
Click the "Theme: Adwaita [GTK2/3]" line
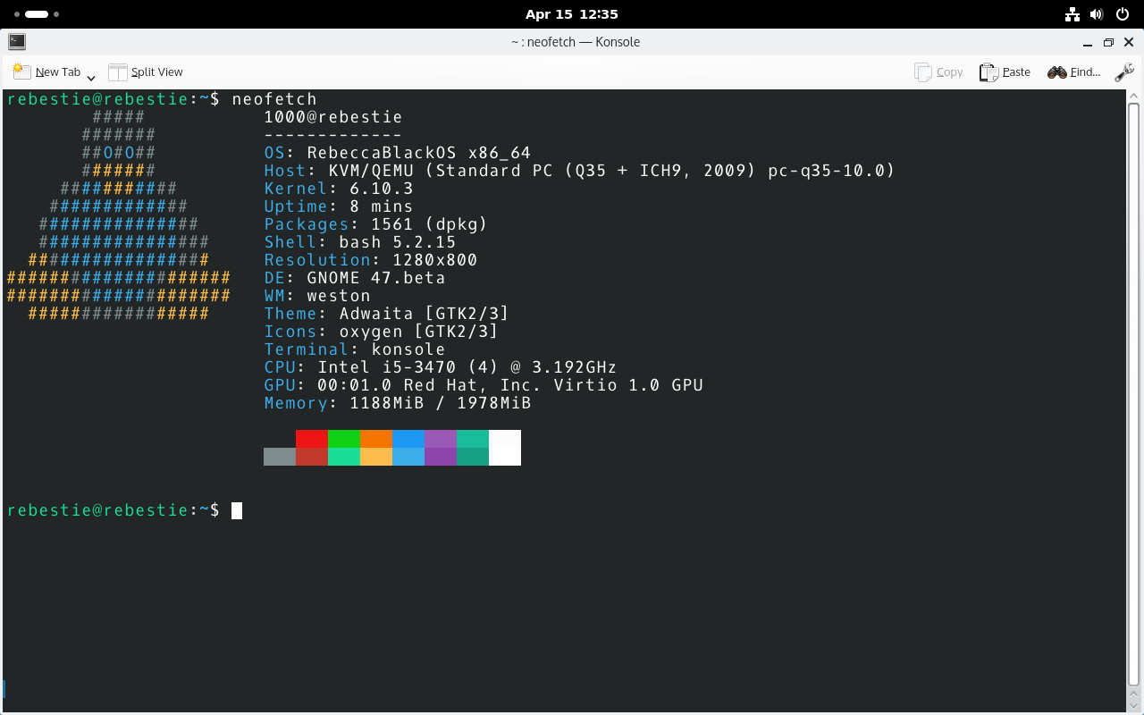click(387, 314)
